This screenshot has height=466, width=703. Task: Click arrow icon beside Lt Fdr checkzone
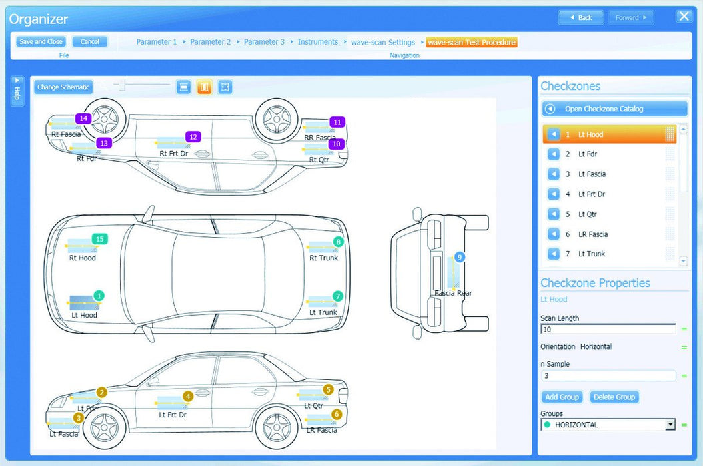[x=553, y=154]
